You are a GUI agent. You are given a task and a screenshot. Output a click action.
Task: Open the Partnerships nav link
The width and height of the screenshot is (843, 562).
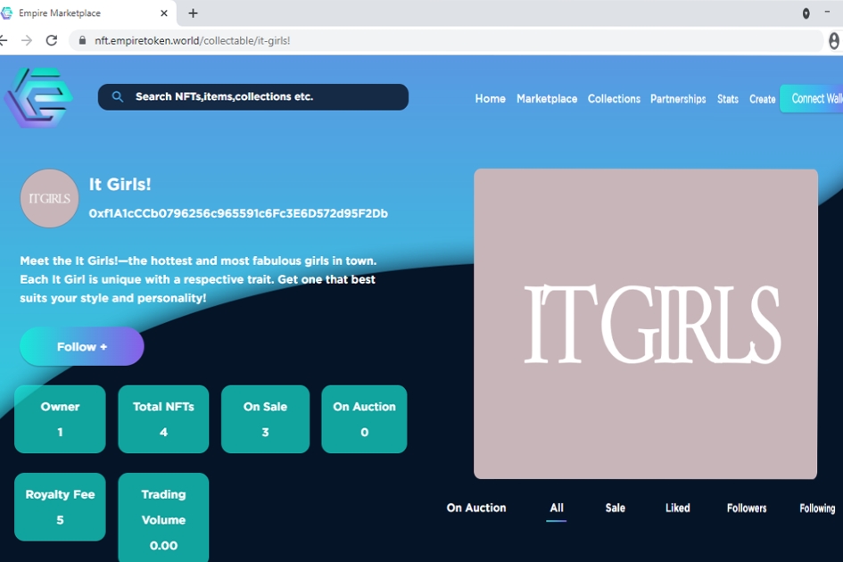(678, 99)
